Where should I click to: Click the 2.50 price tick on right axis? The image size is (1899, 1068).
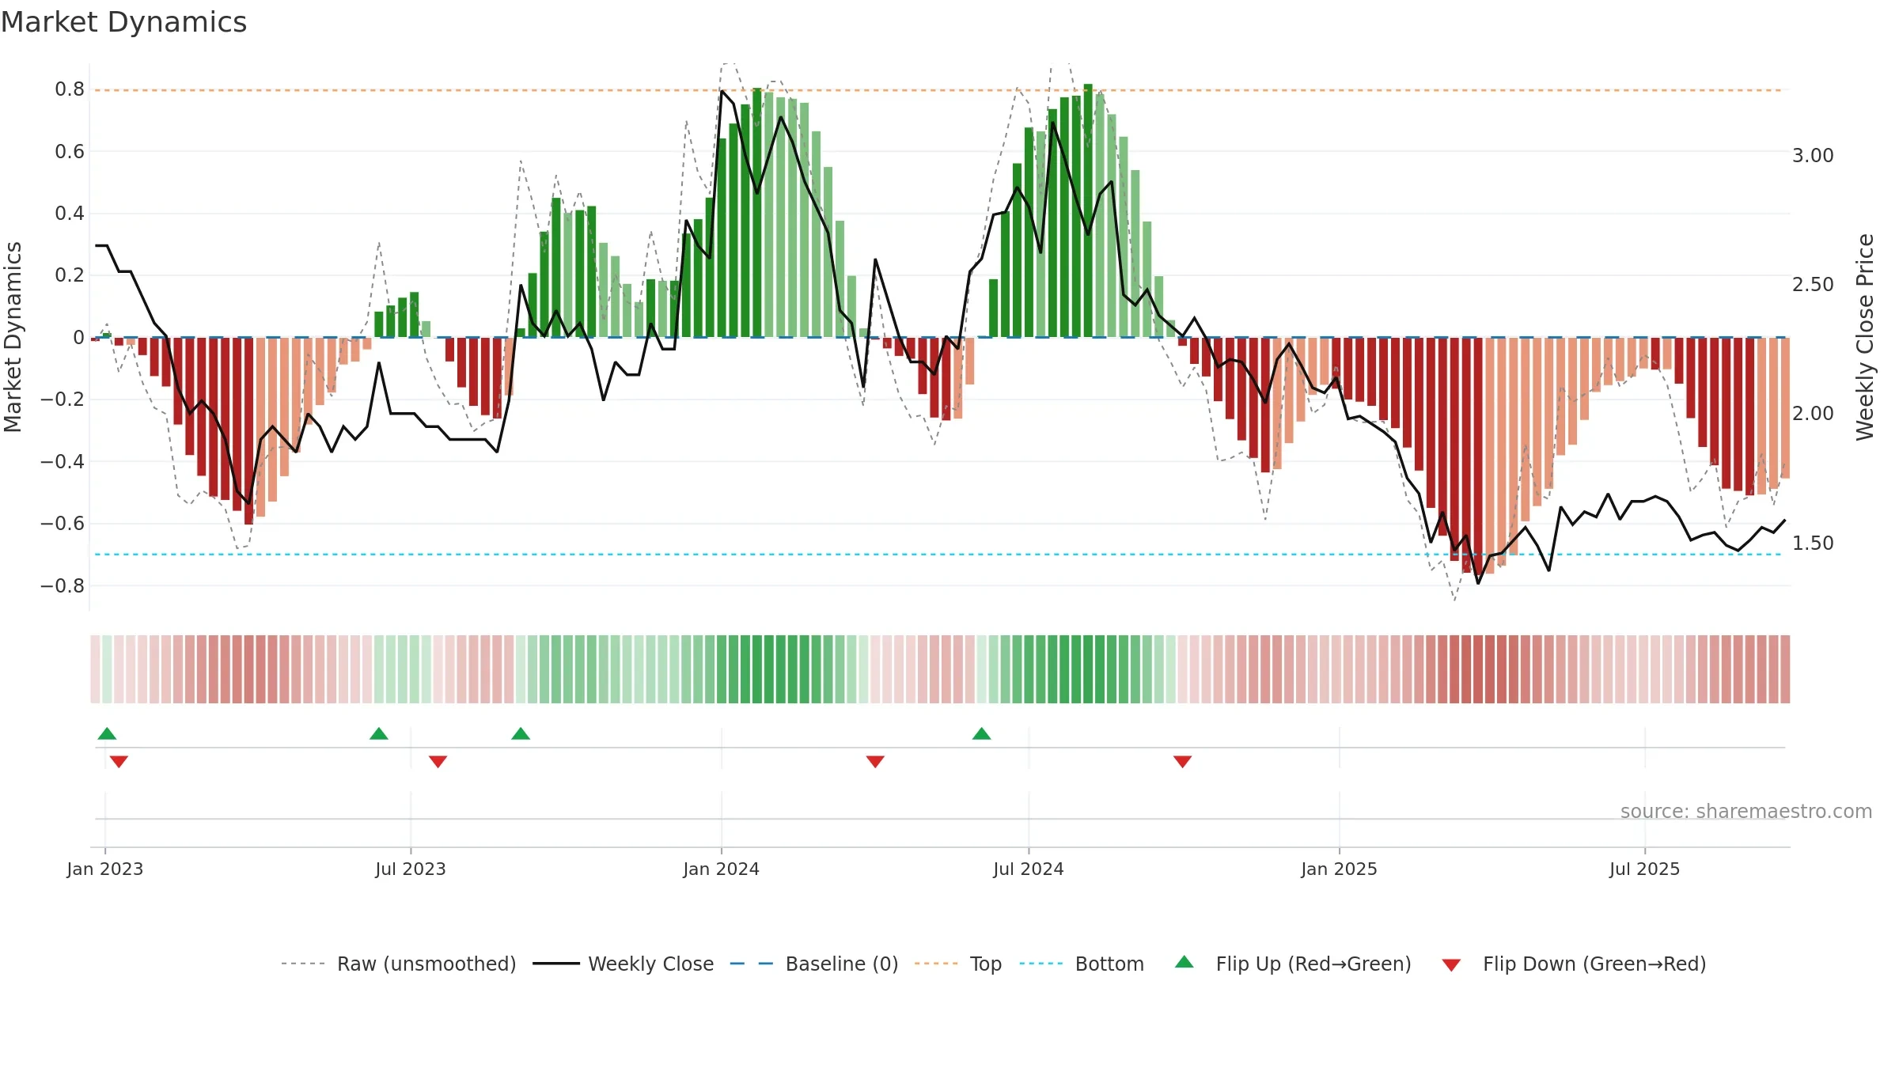coord(1813,284)
